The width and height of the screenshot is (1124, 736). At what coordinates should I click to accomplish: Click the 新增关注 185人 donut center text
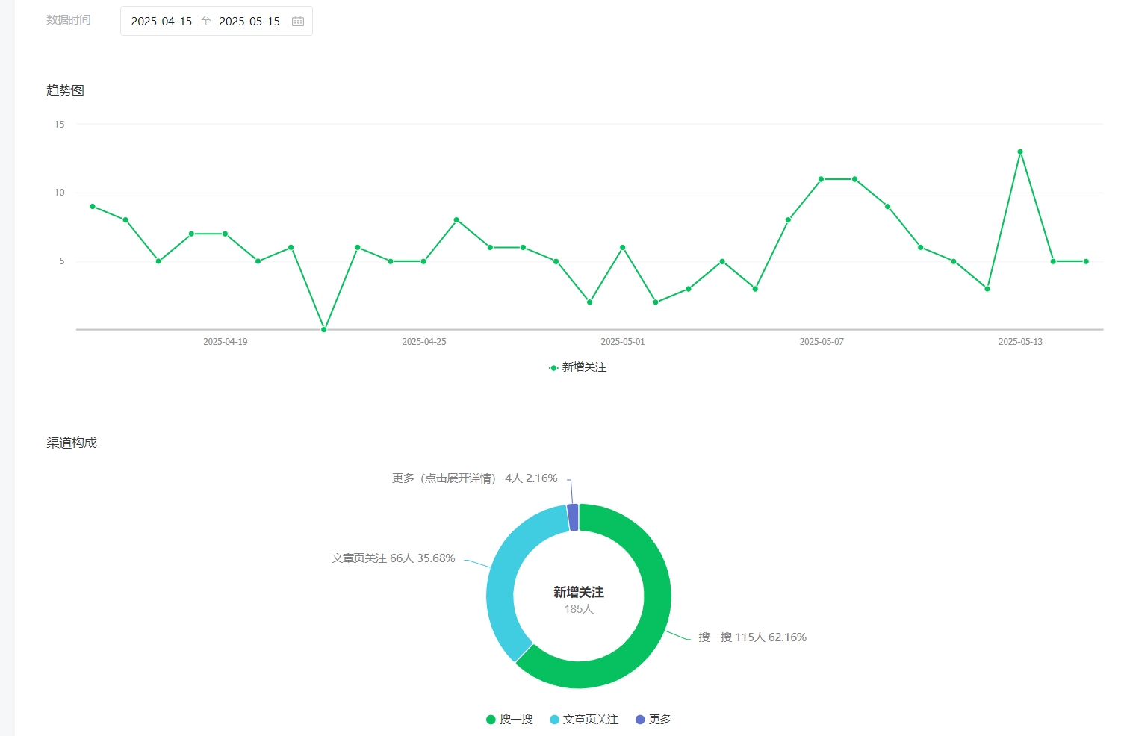pos(579,599)
